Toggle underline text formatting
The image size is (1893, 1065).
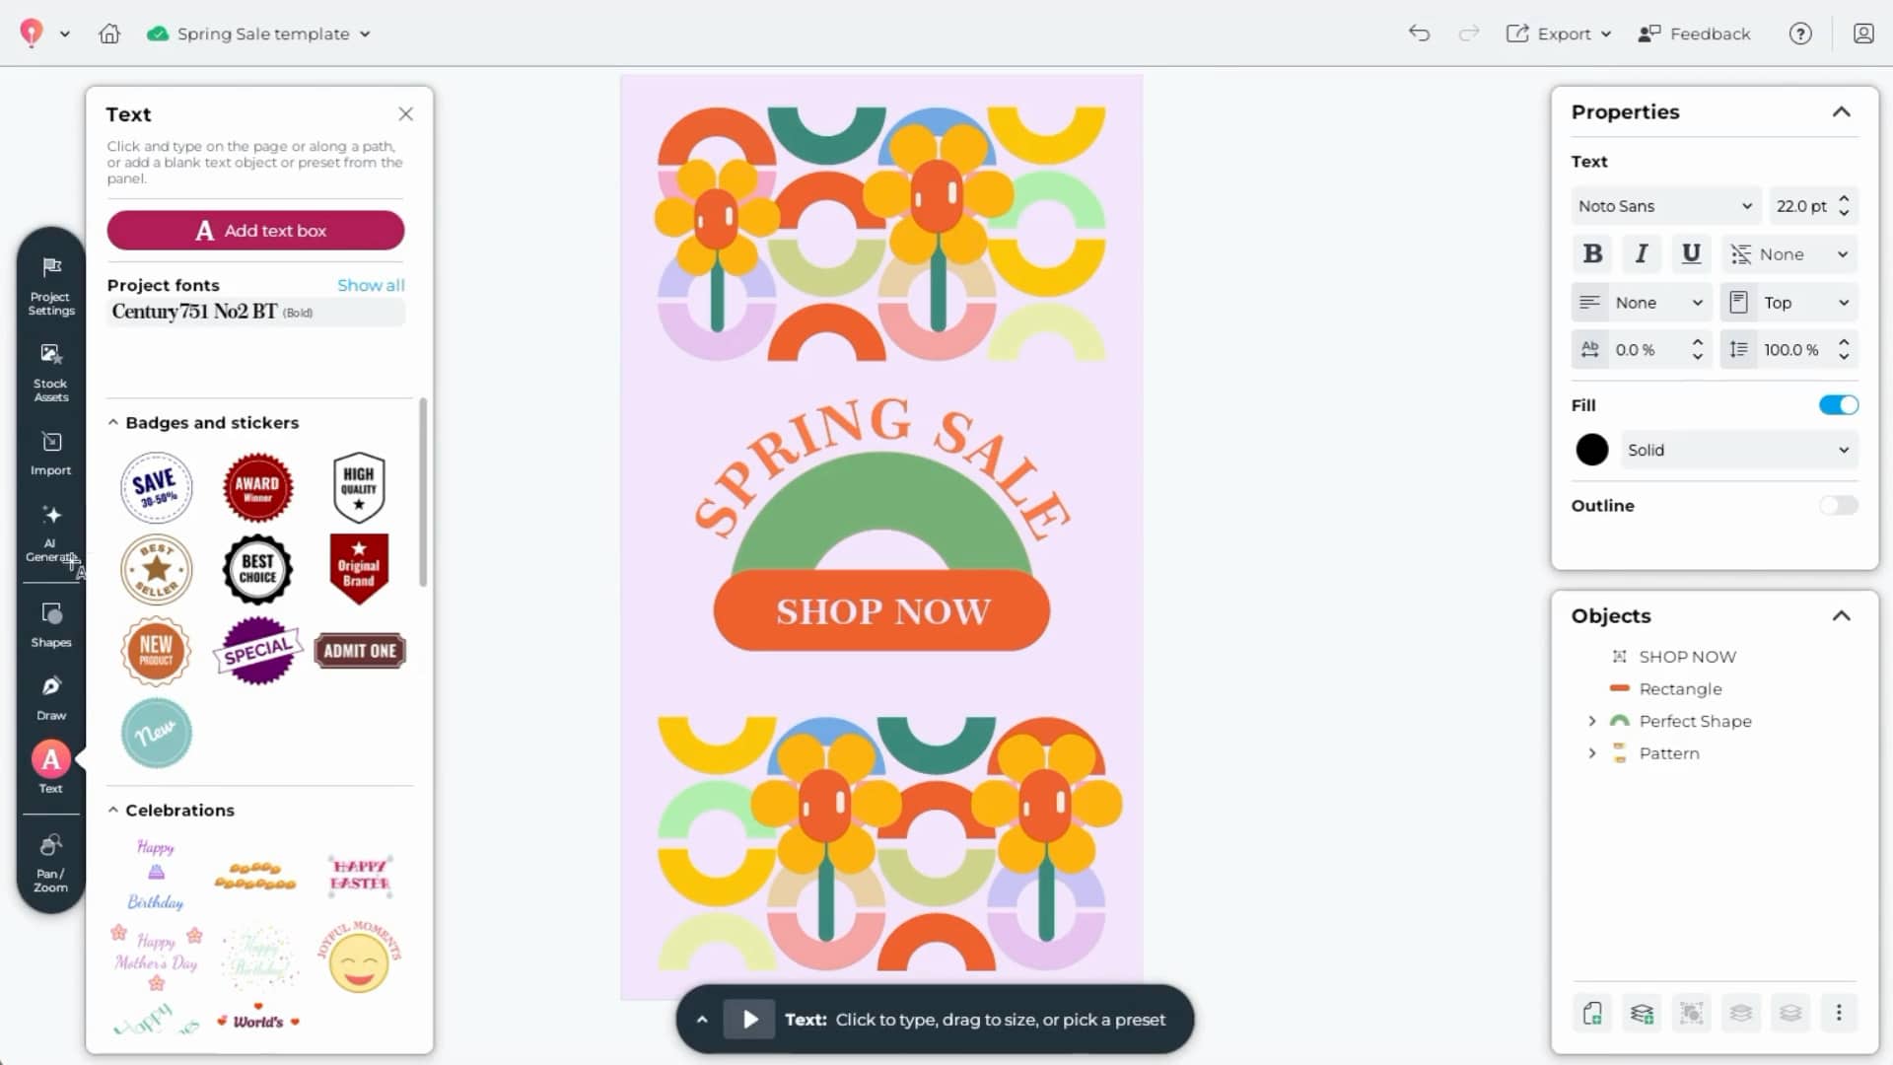(1690, 253)
